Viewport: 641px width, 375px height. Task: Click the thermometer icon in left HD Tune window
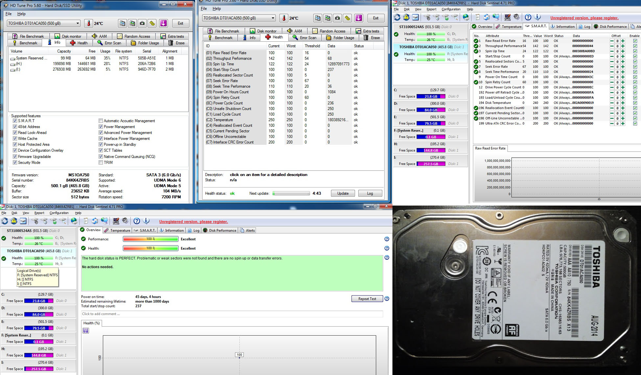[x=88, y=23]
